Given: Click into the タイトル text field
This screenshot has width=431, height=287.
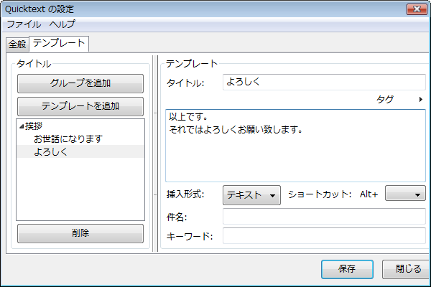Looking at the screenshot, I should coord(324,82).
